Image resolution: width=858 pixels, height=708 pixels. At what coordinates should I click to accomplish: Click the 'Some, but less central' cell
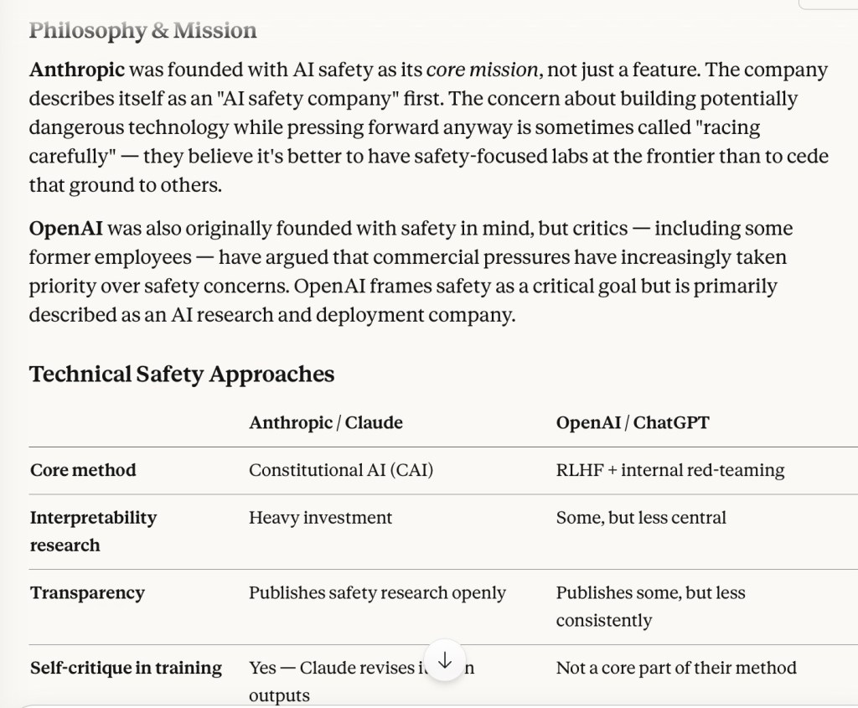(x=641, y=518)
